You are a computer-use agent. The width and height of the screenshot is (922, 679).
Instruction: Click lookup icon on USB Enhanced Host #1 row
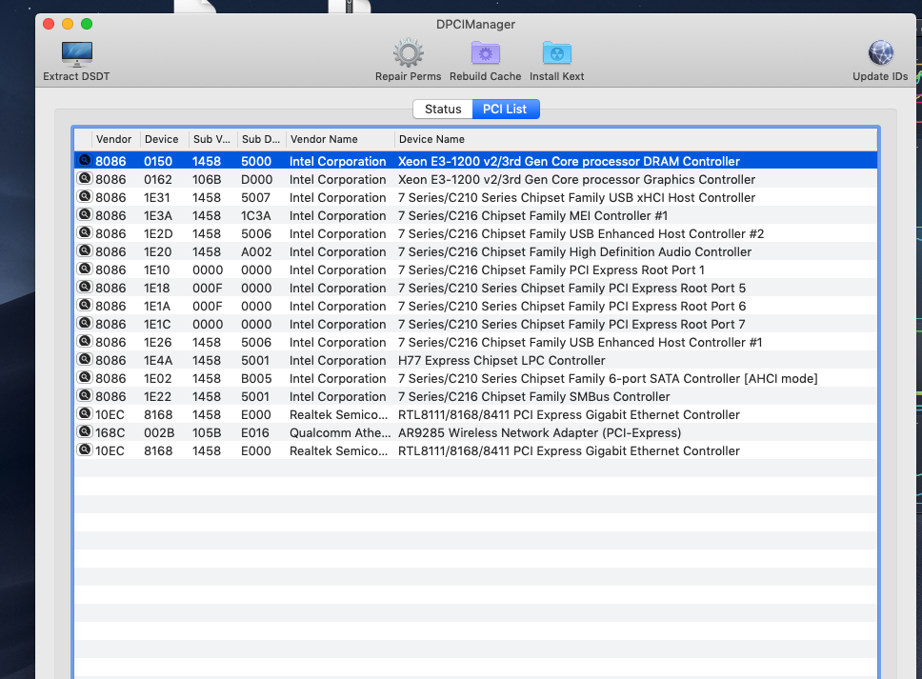(85, 342)
